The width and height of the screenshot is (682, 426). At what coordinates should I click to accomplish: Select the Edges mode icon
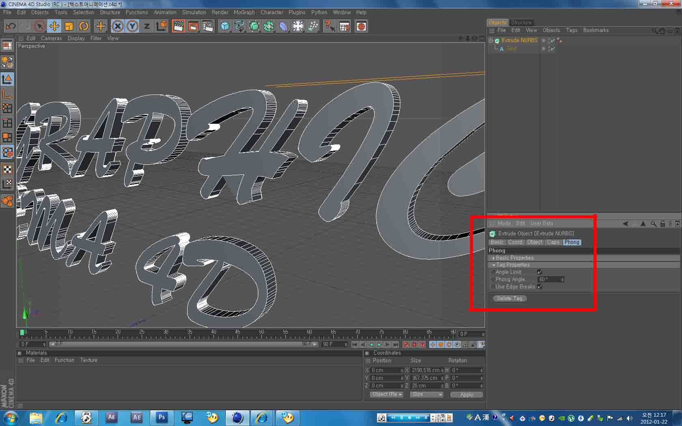point(7,123)
